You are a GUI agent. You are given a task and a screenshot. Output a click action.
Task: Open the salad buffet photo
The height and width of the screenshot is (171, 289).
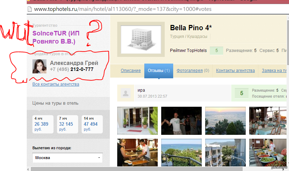pyautogui.click(x=268, y=153)
